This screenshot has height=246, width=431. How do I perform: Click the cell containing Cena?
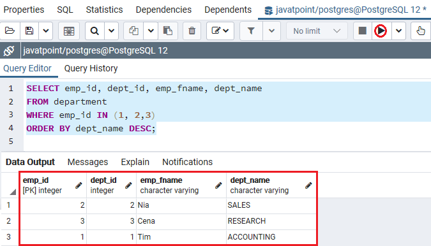[181, 221]
